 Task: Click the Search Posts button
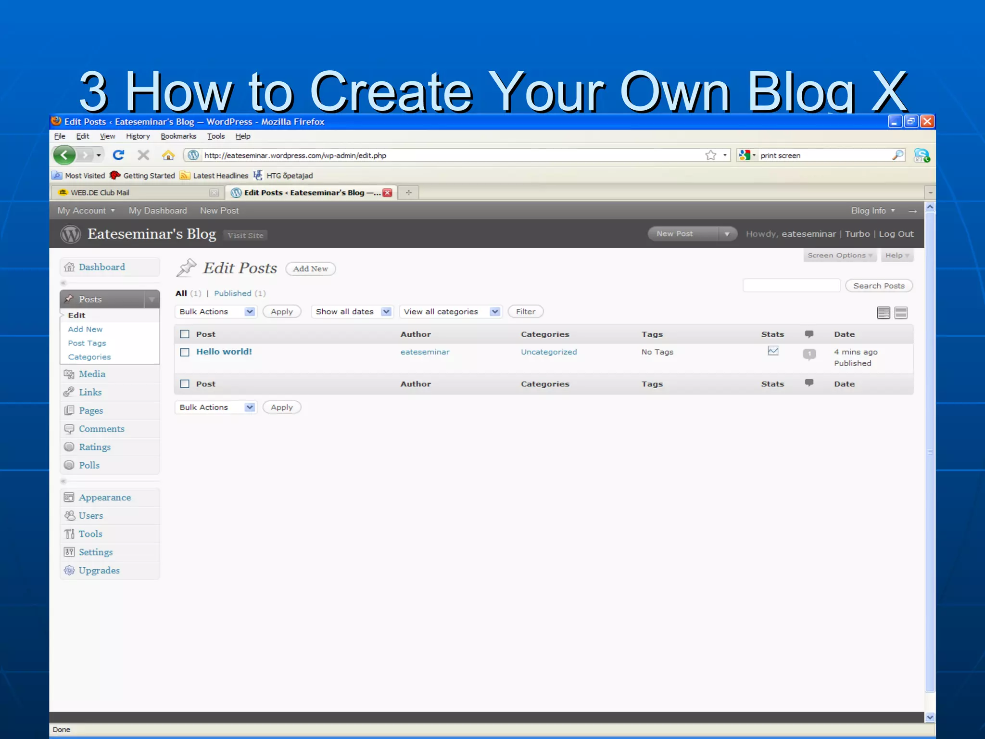click(879, 286)
